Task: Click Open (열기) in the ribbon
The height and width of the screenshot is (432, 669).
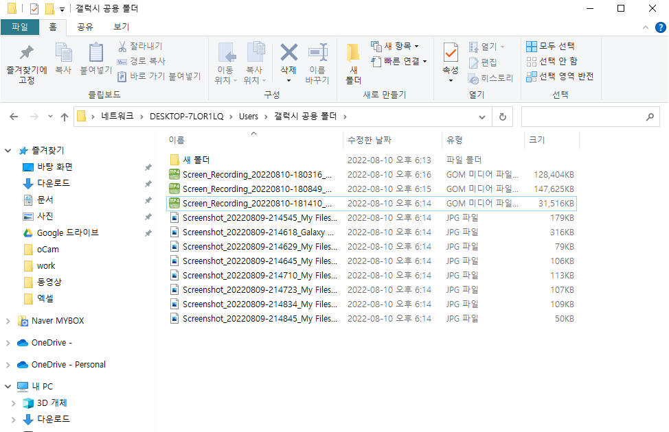Action: [486, 47]
